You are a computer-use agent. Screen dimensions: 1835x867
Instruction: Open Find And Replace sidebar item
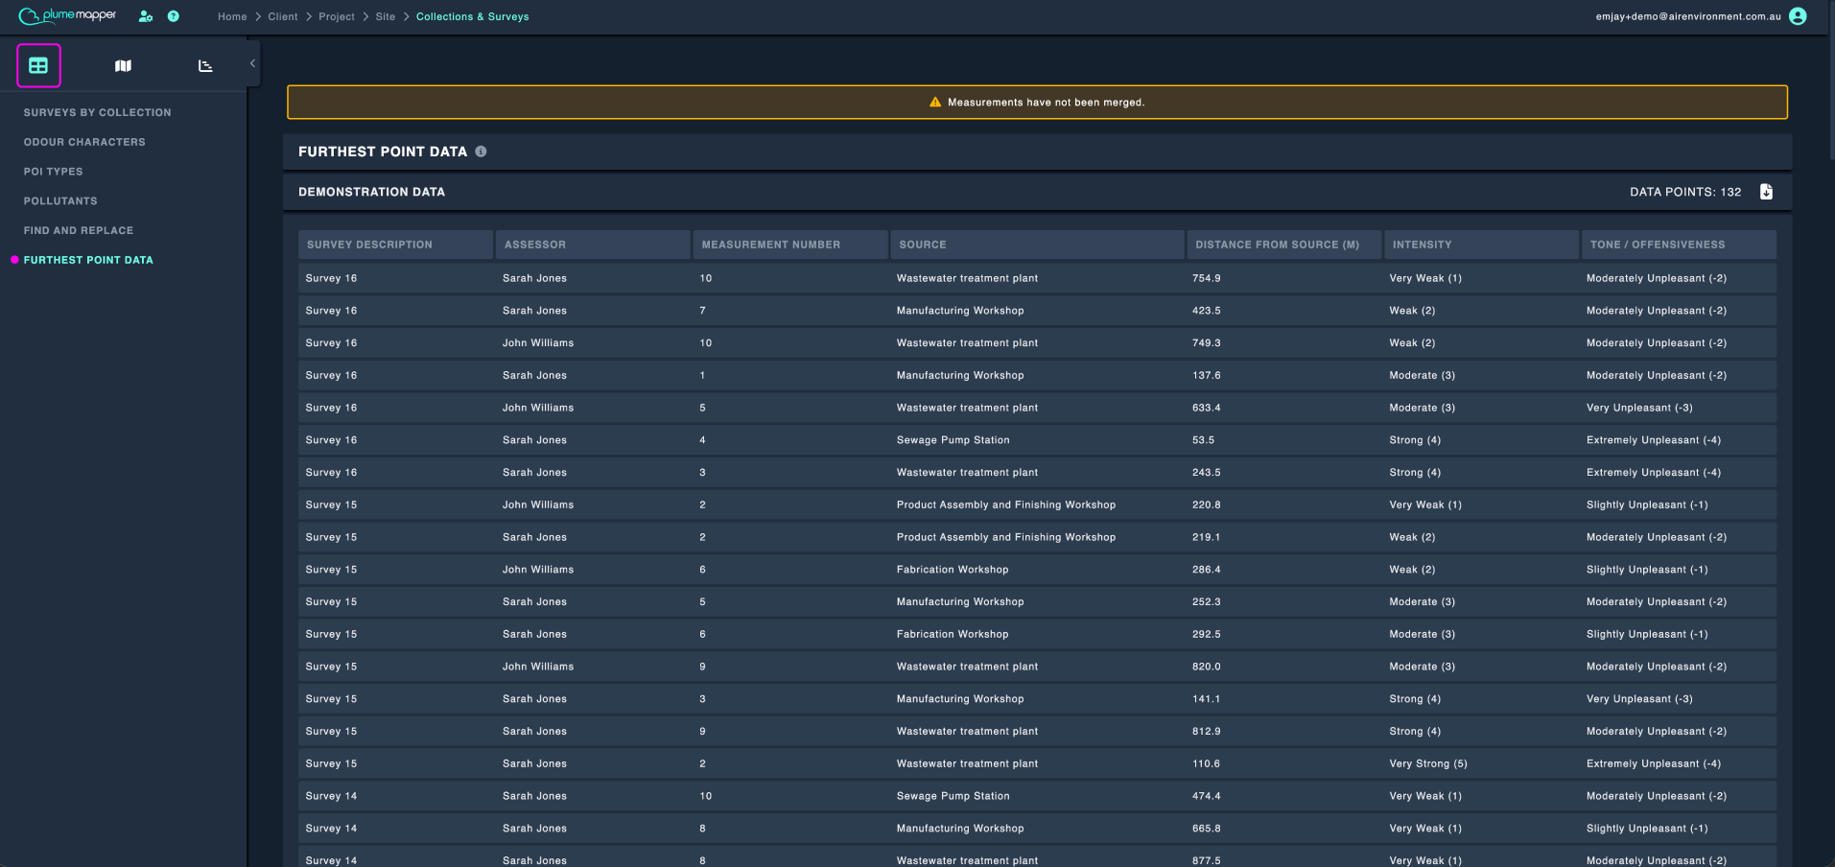coord(79,230)
